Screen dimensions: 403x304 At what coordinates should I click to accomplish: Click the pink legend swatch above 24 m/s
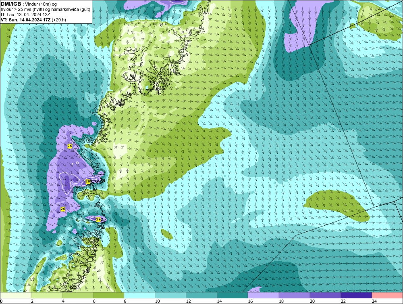coord(387,295)
